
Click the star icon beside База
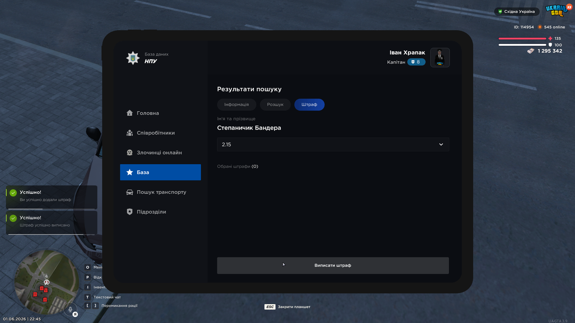click(129, 172)
